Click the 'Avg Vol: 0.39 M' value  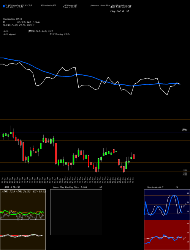(x=120, y=7)
